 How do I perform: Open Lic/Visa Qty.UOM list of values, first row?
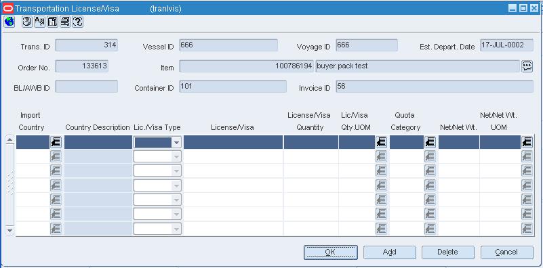tap(381, 142)
